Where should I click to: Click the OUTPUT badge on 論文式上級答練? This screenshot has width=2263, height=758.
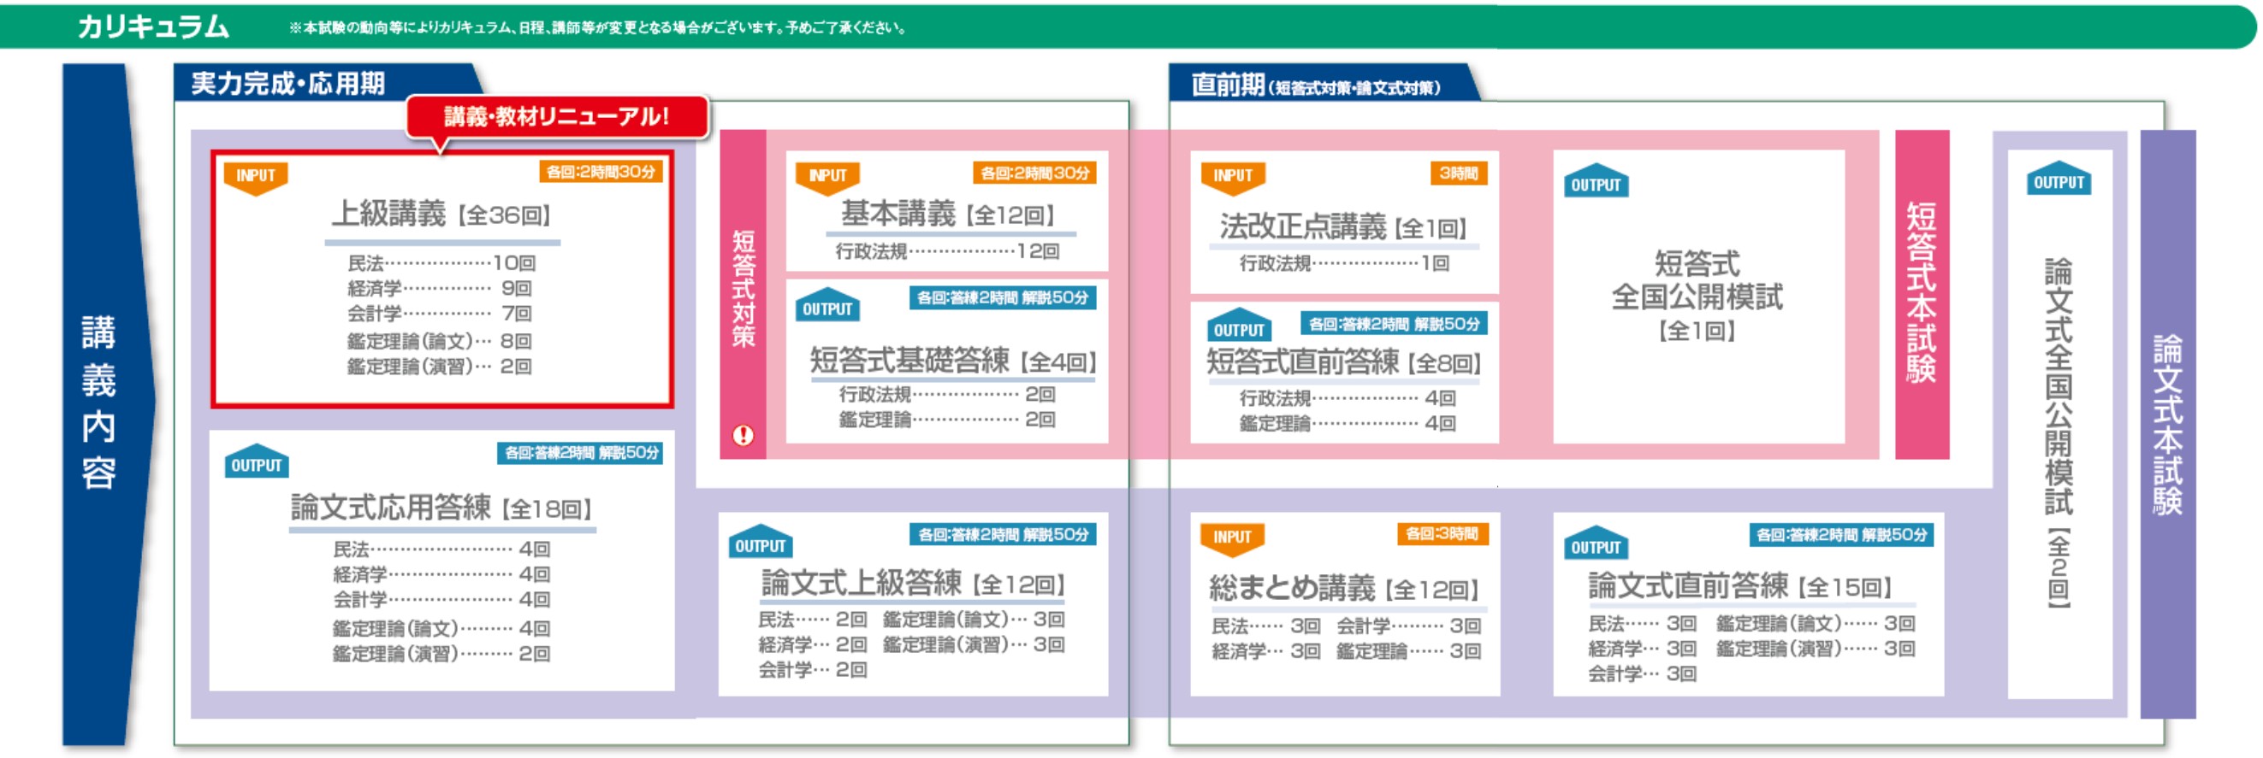pos(761,545)
